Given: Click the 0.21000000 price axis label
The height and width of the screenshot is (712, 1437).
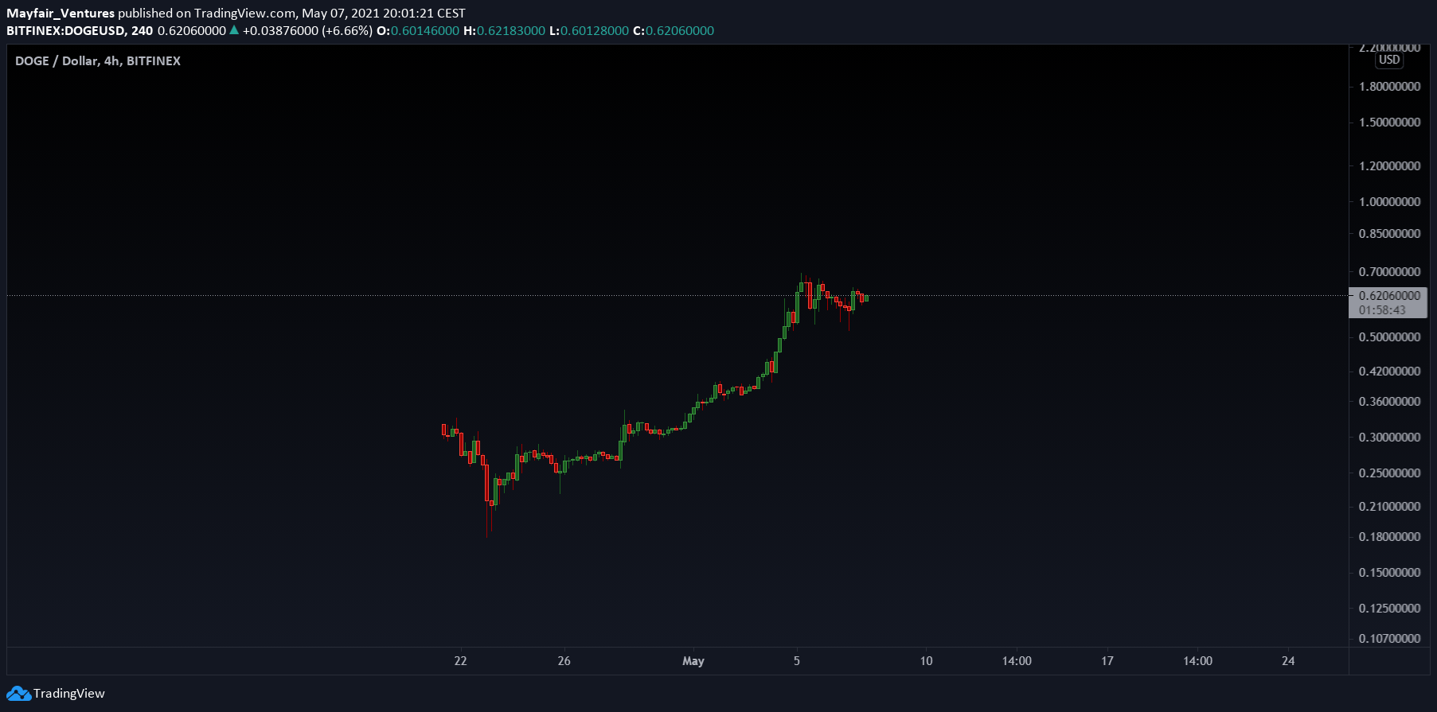Looking at the screenshot, I should point(1389,507).
